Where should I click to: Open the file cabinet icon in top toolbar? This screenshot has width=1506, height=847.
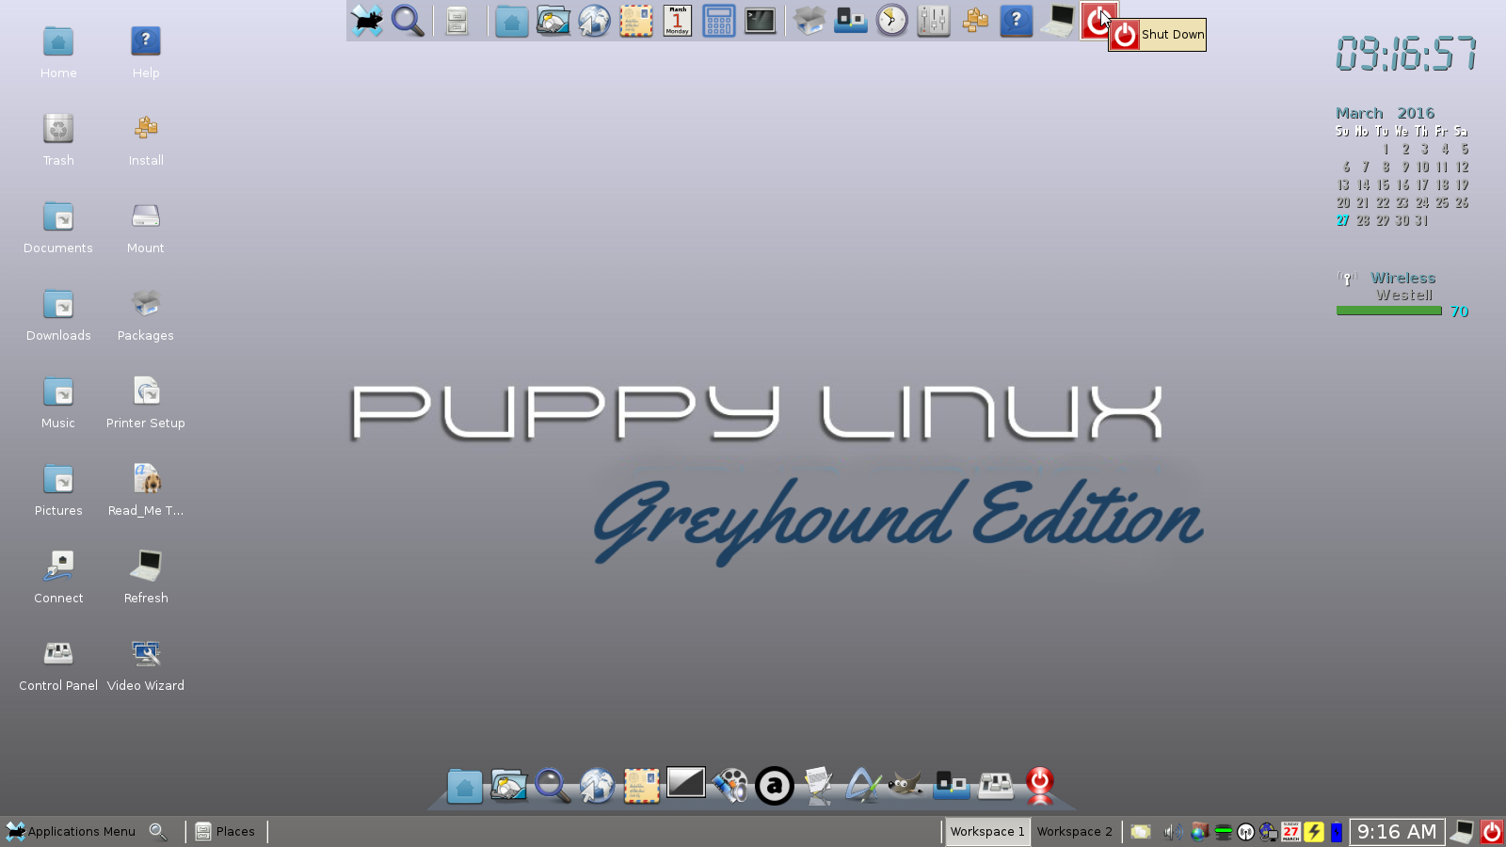[x=457, y=21]
